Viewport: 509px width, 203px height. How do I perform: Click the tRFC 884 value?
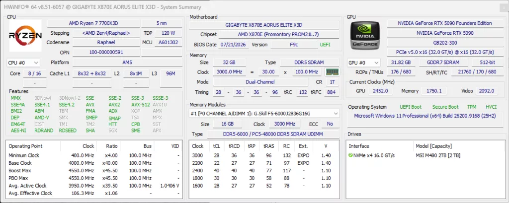[x=332, y=92]
